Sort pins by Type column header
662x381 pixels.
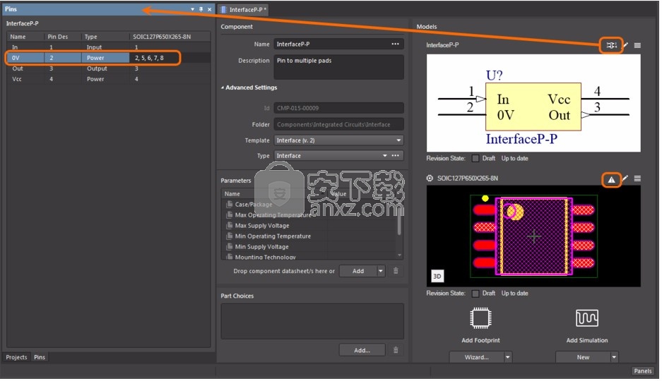105,37
